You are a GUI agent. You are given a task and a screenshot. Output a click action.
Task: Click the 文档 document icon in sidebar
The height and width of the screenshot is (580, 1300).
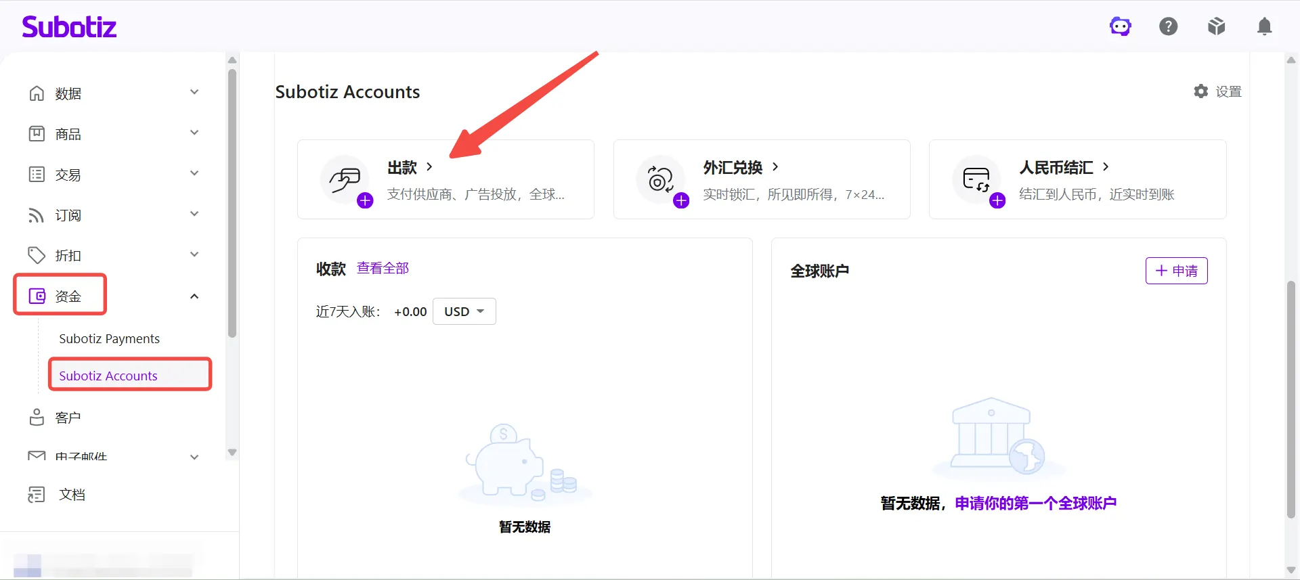[x=37, y=495]
